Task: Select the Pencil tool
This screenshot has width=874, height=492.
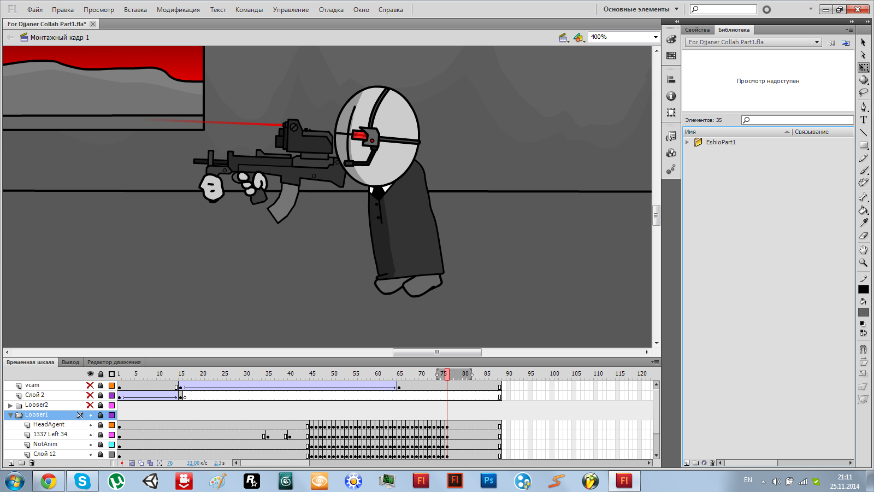Action: [x=863, y=158]
